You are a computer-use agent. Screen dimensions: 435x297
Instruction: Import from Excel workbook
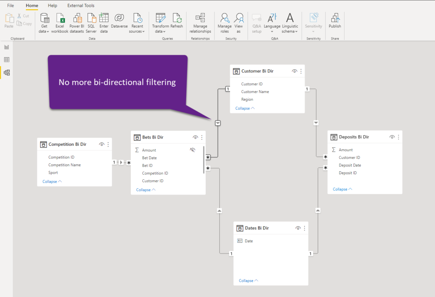click(x=59, y=23)
